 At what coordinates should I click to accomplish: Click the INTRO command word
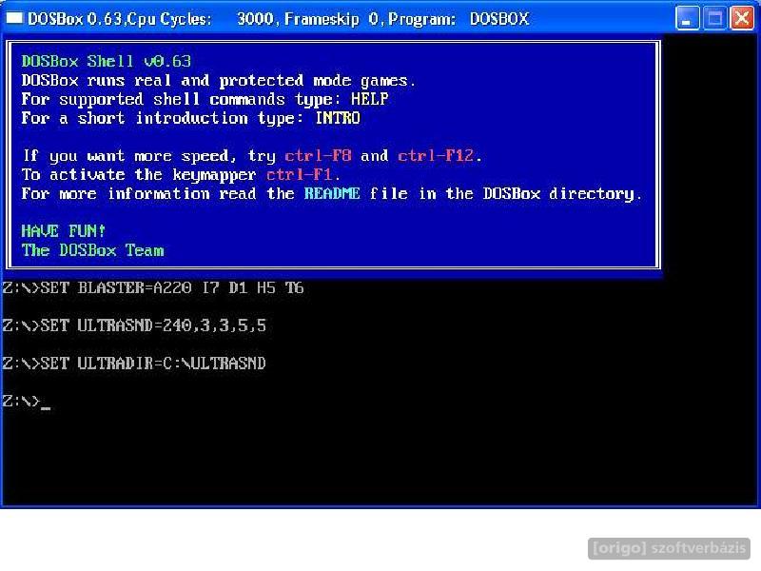click(338, 118)
